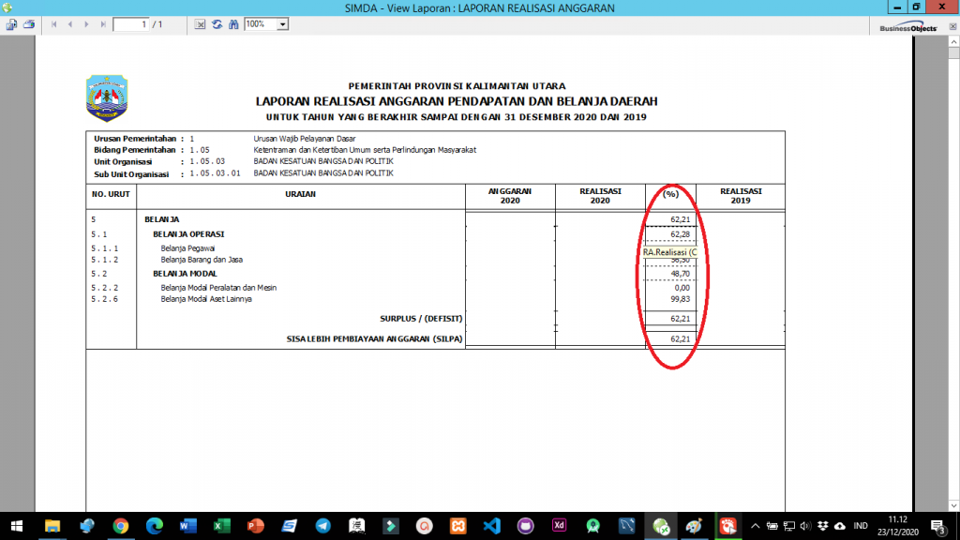The image size is (960, 540).
Task: Click the page number input field
Action: (139, 24)
